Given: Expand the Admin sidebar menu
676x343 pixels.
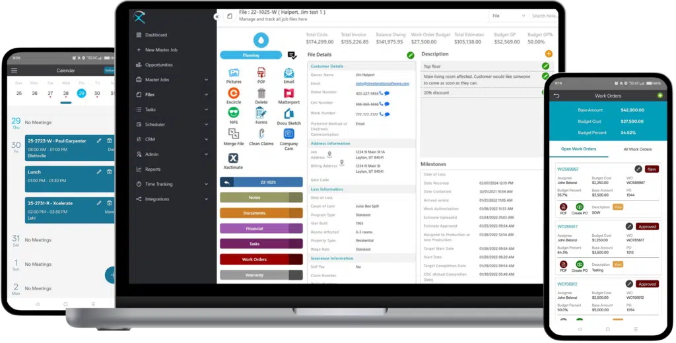Looking at the screenshot, I should [x=206, y=154].
